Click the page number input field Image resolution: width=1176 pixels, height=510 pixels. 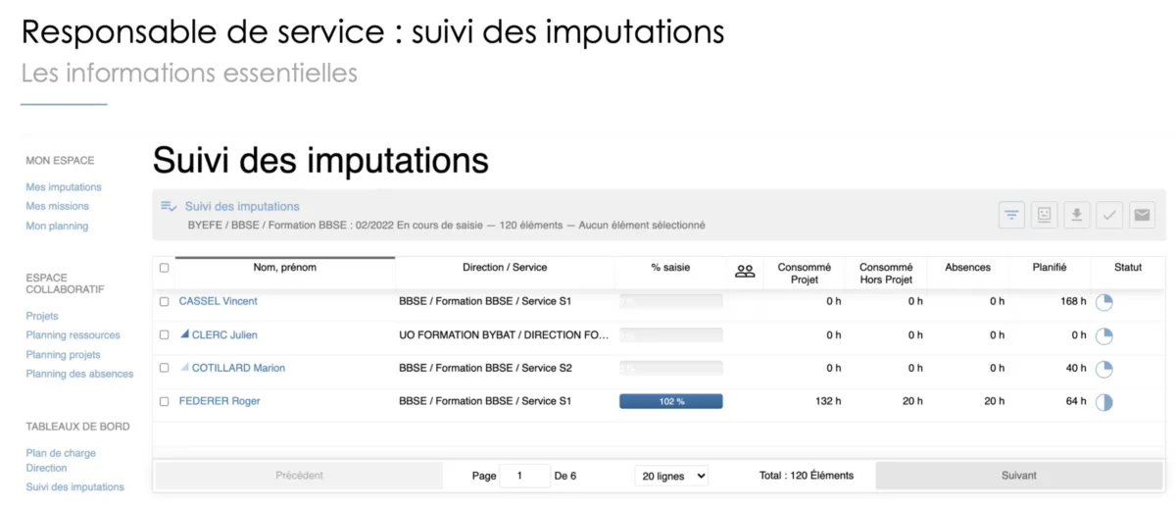(525, 476)
